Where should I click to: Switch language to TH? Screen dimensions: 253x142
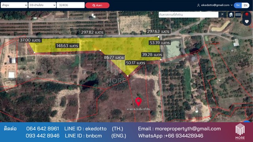pos(238,5)
